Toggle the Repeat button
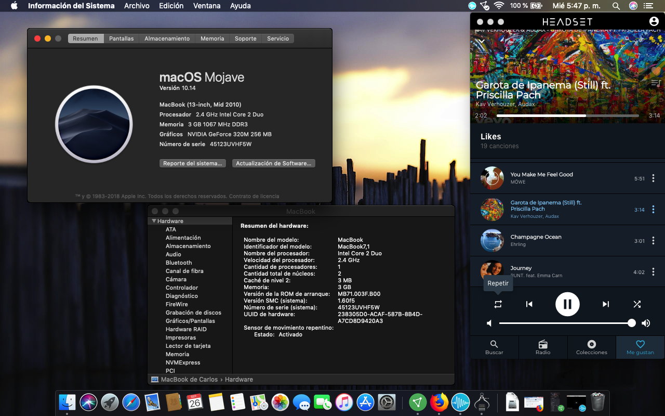 pyautogui.click(x=498, y=304)
